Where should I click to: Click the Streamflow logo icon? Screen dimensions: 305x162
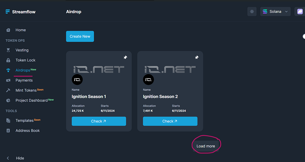(x=8, y=12)
